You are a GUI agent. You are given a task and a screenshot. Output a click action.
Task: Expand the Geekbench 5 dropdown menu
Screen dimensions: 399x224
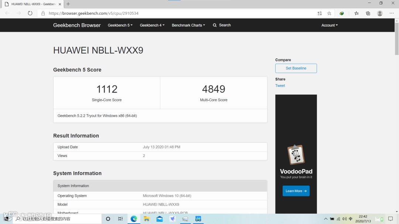coord(120,25)
